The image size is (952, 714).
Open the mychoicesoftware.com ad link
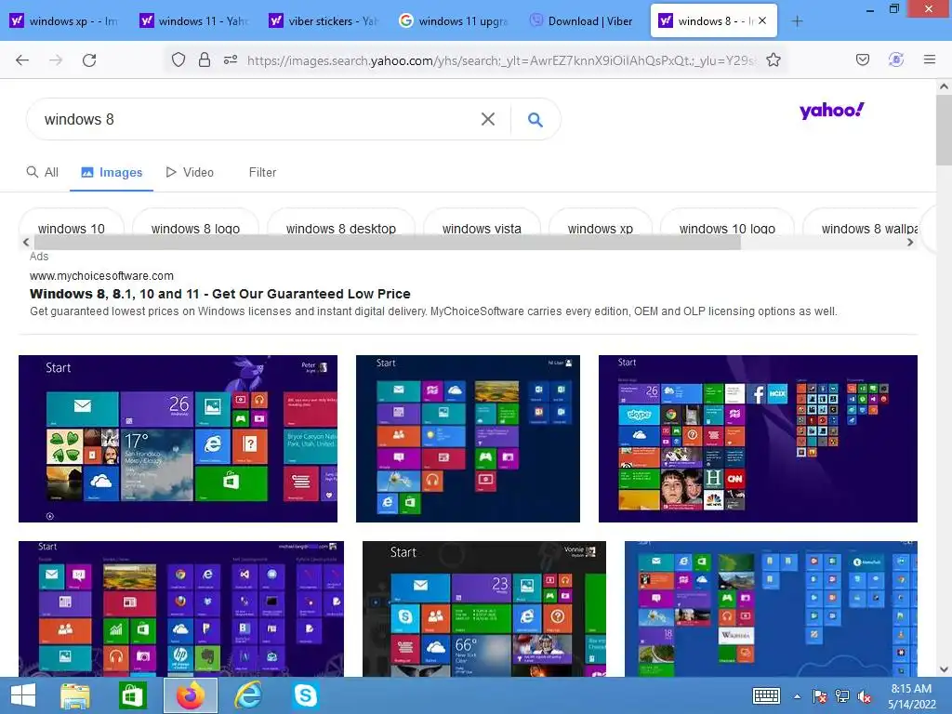[101, 275]
